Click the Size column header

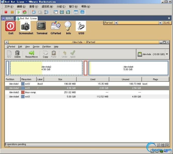(60, 79)
